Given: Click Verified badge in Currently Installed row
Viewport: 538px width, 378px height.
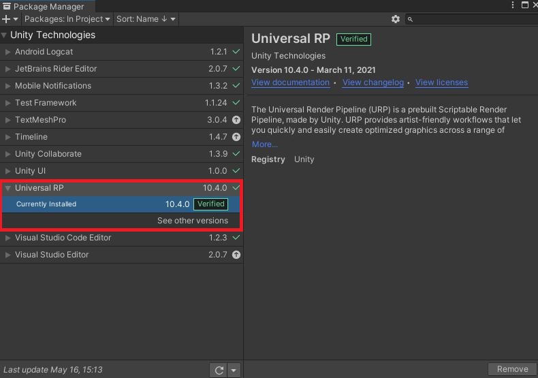Looking at the screenshot, I should click(x=210, y=204).
